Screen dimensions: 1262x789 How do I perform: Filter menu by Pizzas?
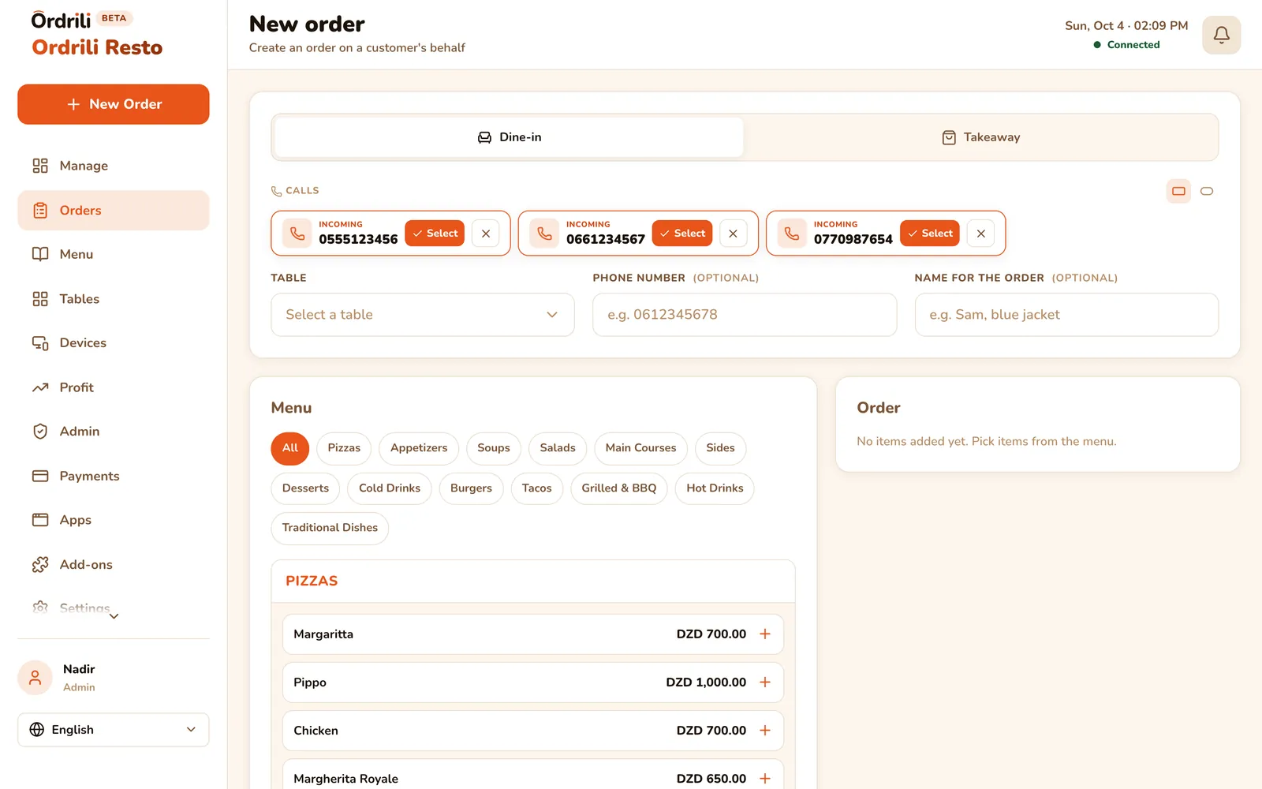pos(344,448)
